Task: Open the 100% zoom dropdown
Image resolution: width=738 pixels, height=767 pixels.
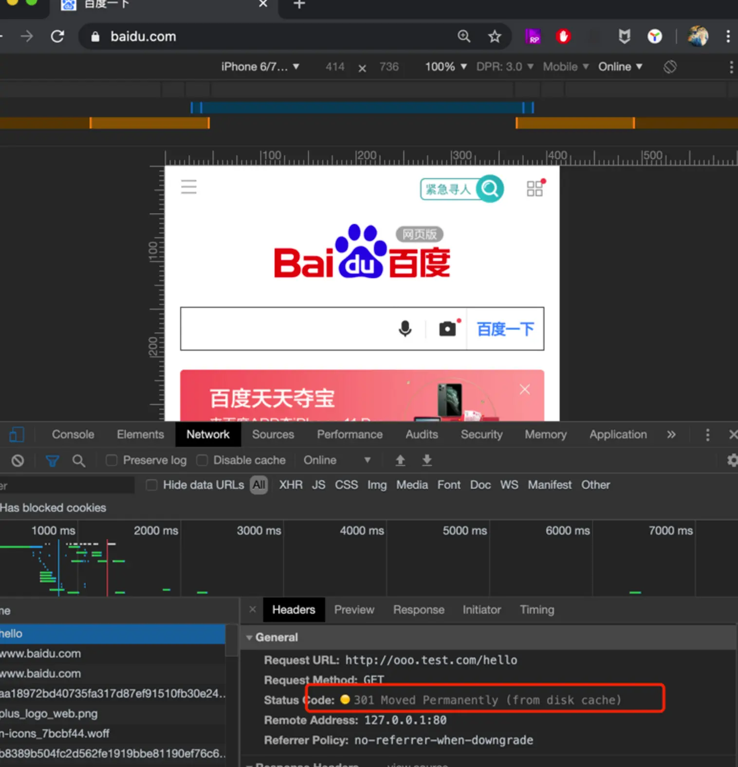Action: (445, 67)
